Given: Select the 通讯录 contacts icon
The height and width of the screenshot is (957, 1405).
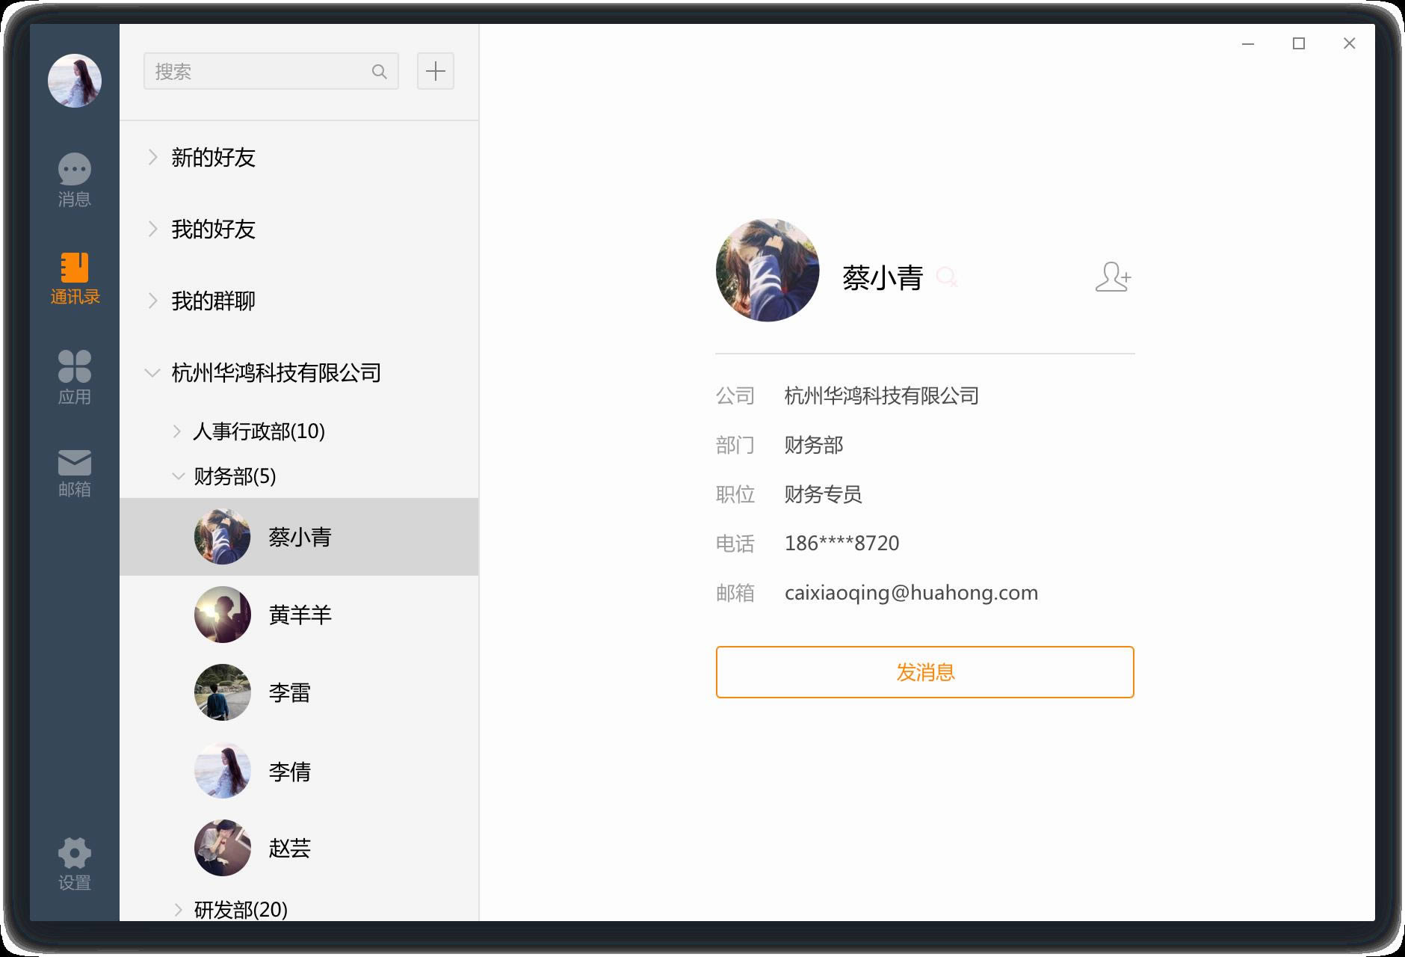Looking at the screenshot, I should (x=75, y=278).
